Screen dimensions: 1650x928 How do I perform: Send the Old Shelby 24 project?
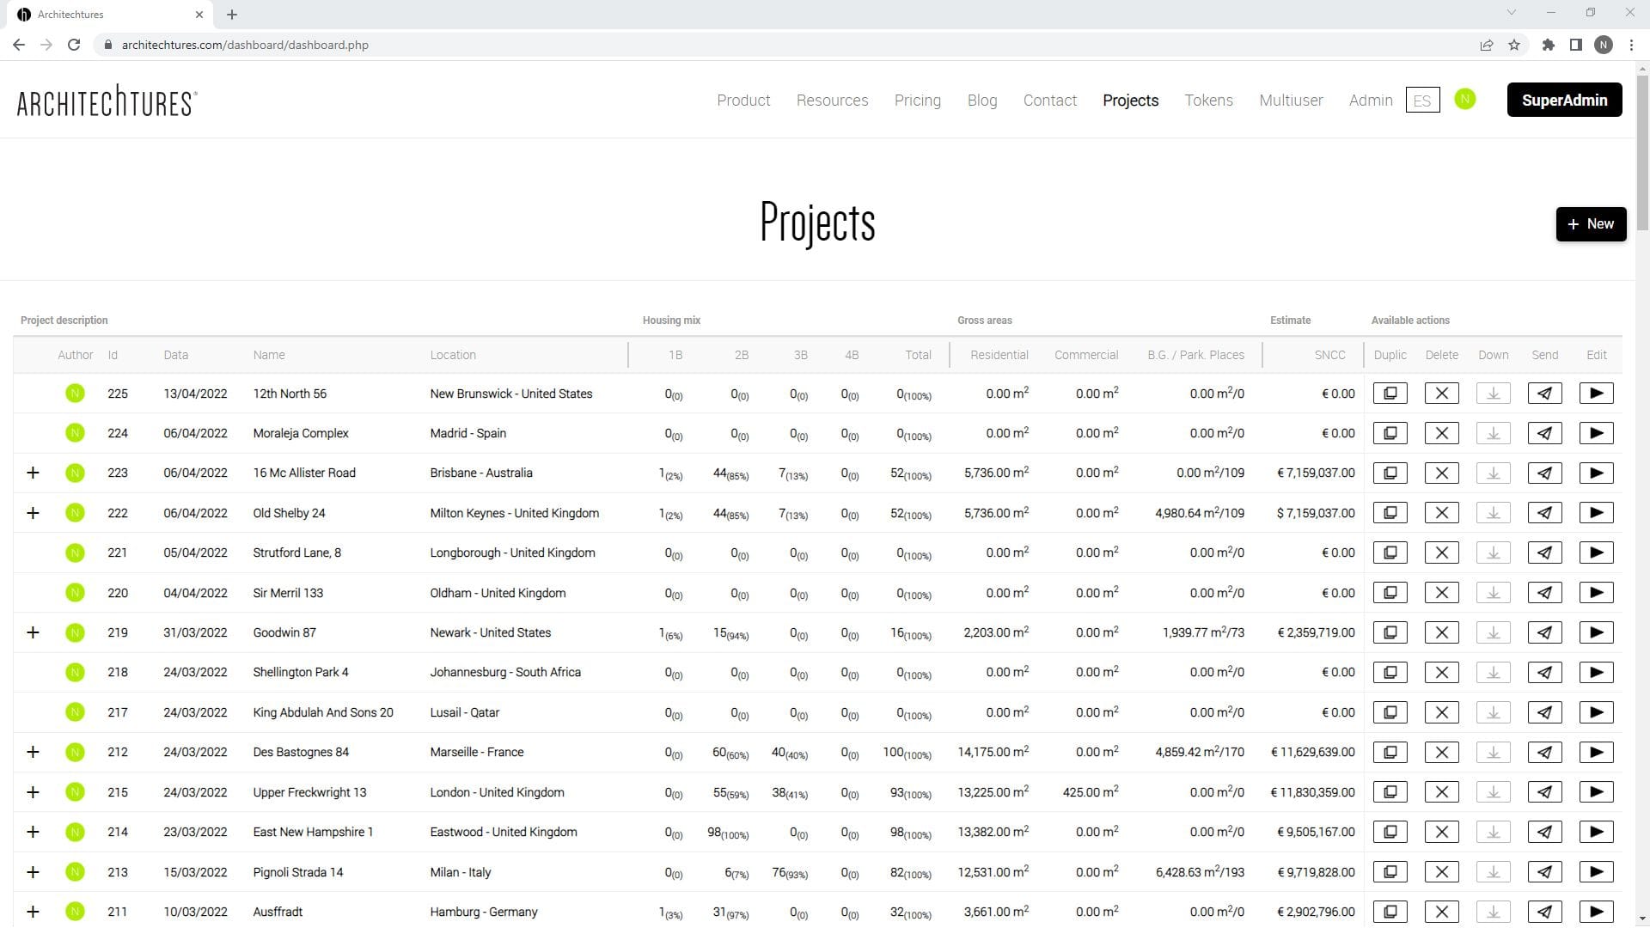click(x=1545, y=512)
